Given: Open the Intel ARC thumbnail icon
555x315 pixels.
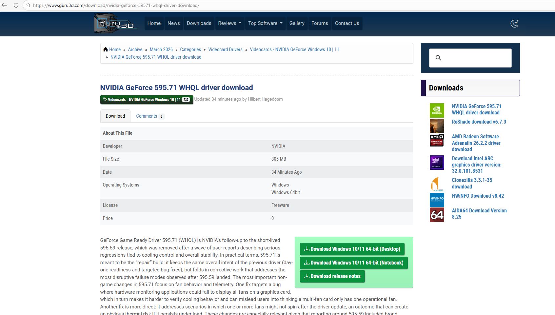Looking at the screenshot, I should 437,163.
